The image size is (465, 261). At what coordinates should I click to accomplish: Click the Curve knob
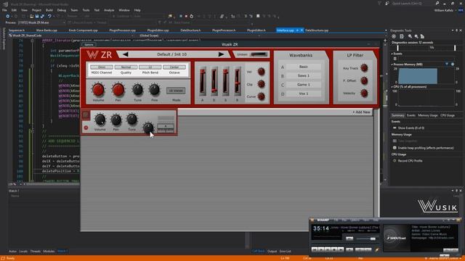(261, 96)
